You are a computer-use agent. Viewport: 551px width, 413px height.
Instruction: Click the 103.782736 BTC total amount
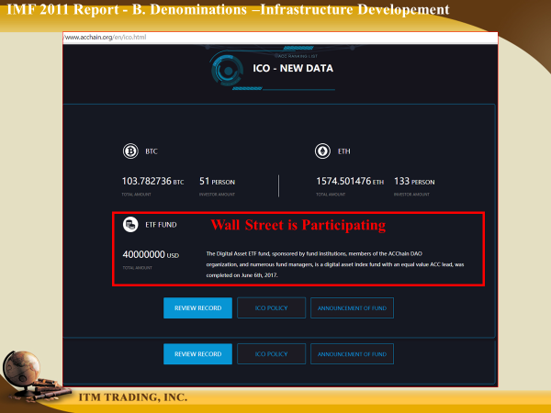152,181
